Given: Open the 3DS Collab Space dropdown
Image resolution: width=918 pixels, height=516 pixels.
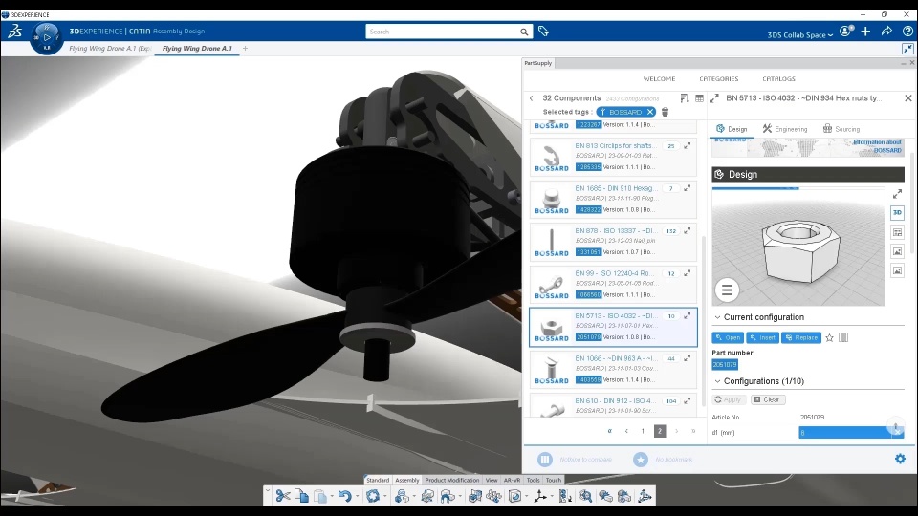Looking at the screenshot, I should [x=799, y=35].
